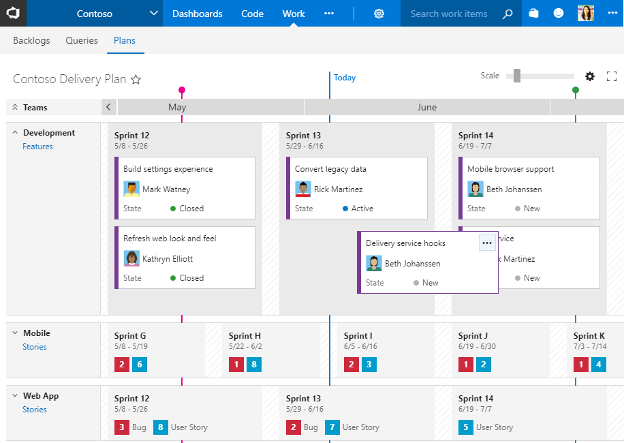The width and height of the screenshot is (624, 443).
Task: Open Features link under Development
Action: coord(37,147)
